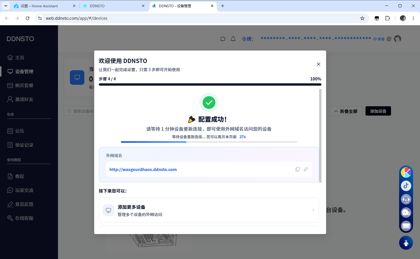
Task: Open the 添加更多设备 option card
Action: (209, 210)
